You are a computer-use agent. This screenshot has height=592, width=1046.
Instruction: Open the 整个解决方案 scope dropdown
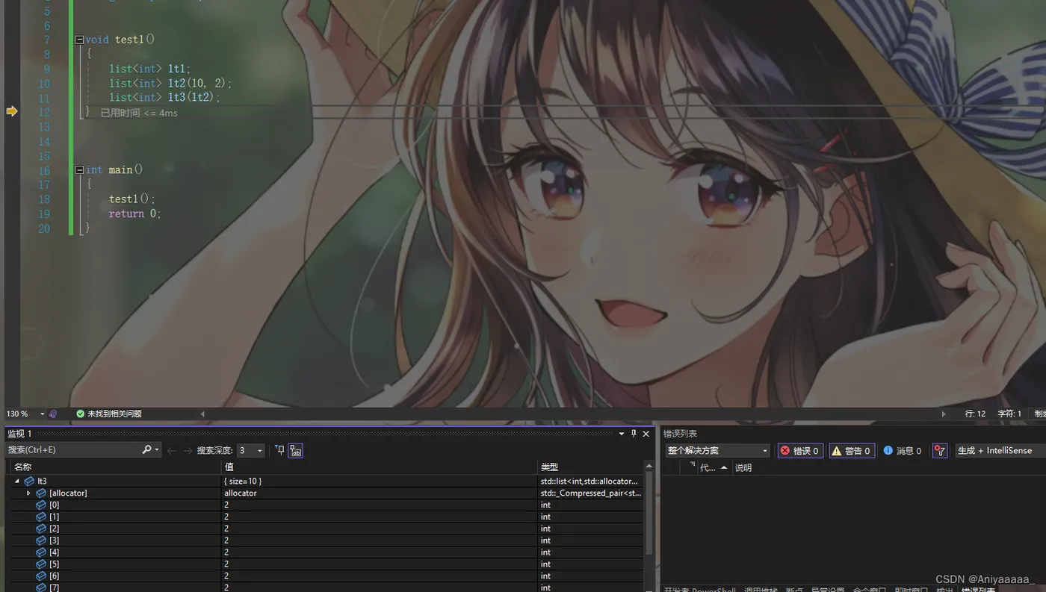[717, 451]
